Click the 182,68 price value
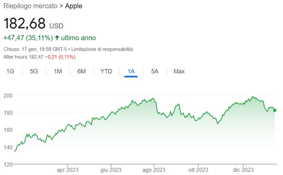Screen dimensions: 283x175 (24, 23)
